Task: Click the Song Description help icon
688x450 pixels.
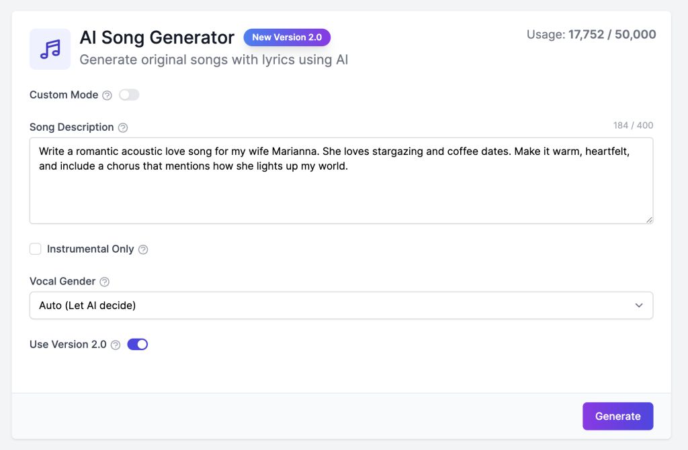Action: click(x=123, y=127)
